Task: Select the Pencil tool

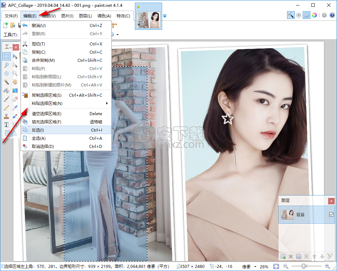Action: [x=6, y=107]
